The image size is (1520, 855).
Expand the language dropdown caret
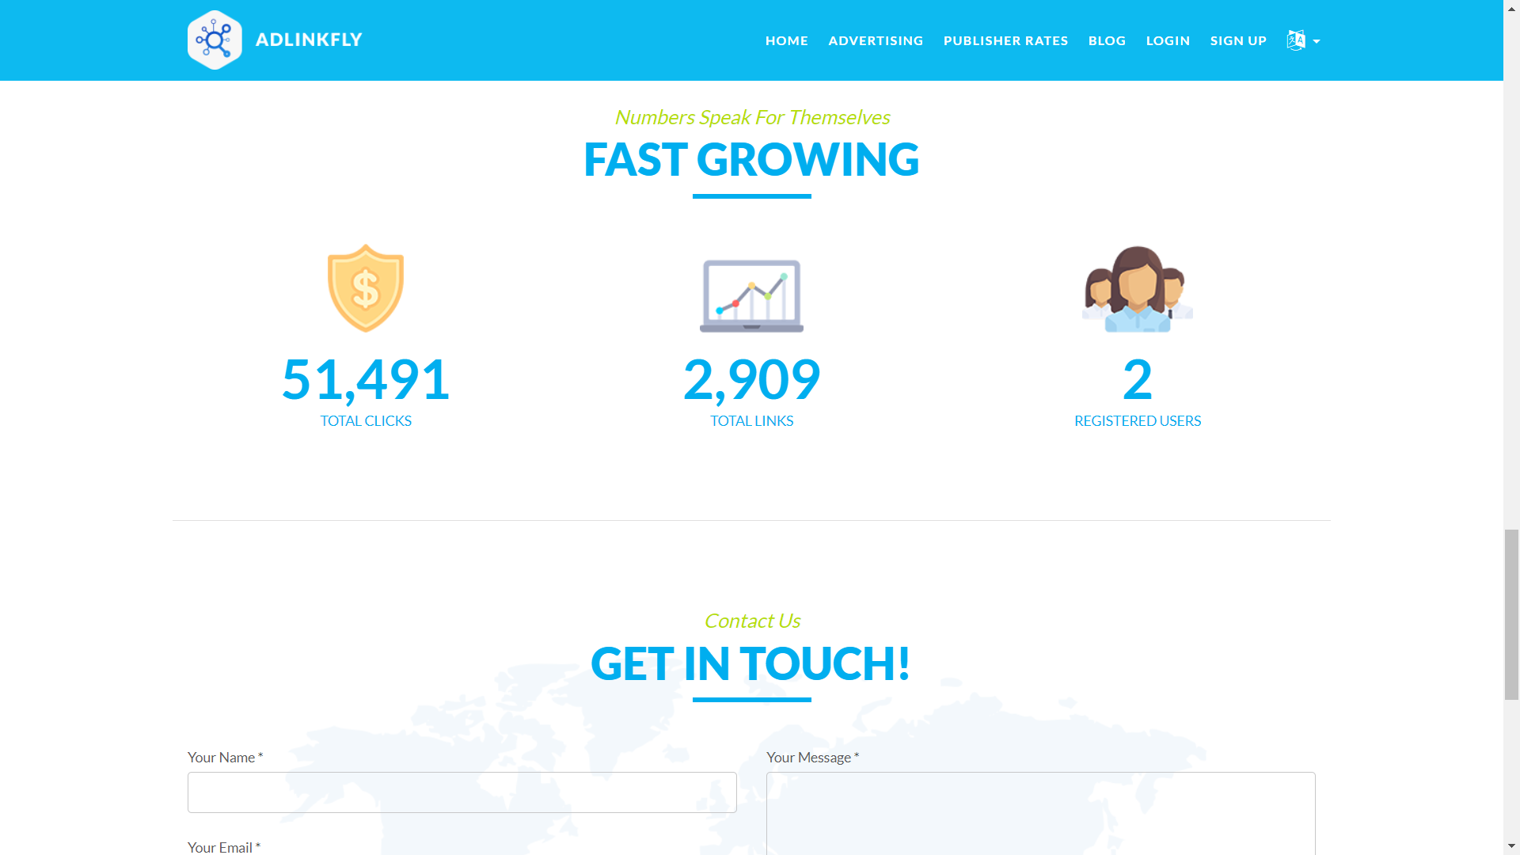pyautogui.click(x=1317, y=41)
